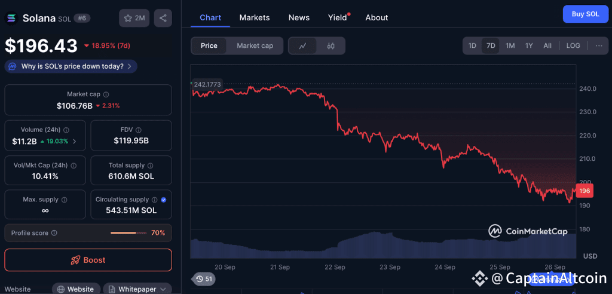Click Profile score info icon

click(x=54, y=233)
